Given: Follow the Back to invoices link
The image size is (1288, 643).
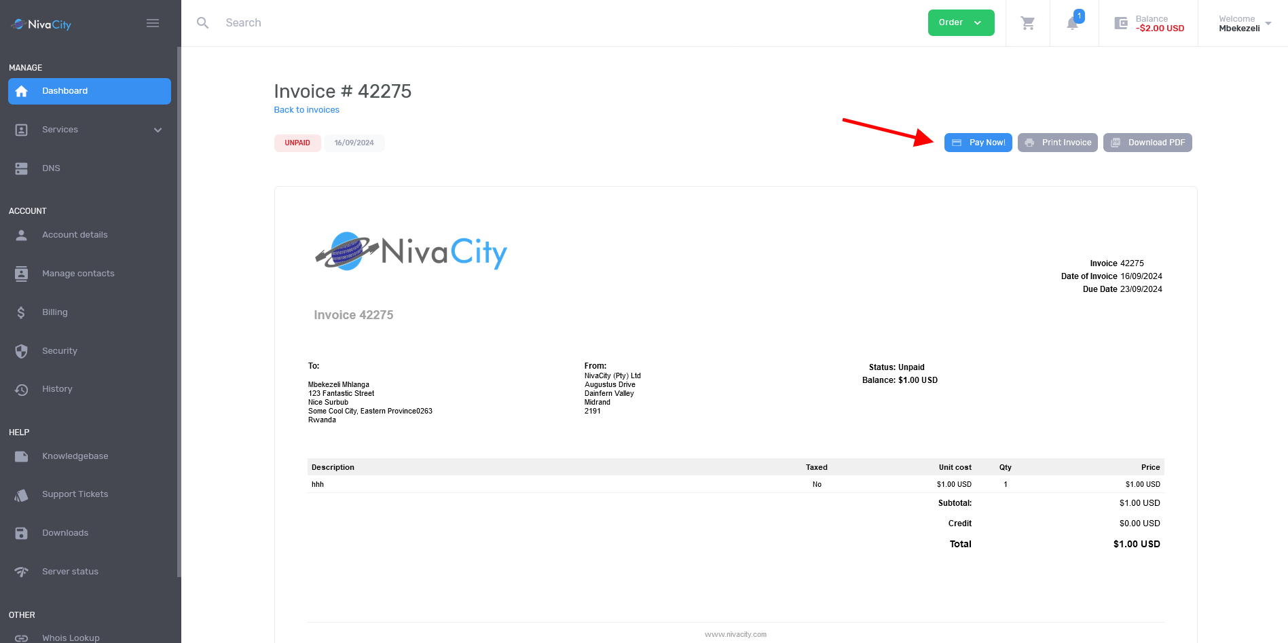Looking at the screenshot, I should click(306, 110).
